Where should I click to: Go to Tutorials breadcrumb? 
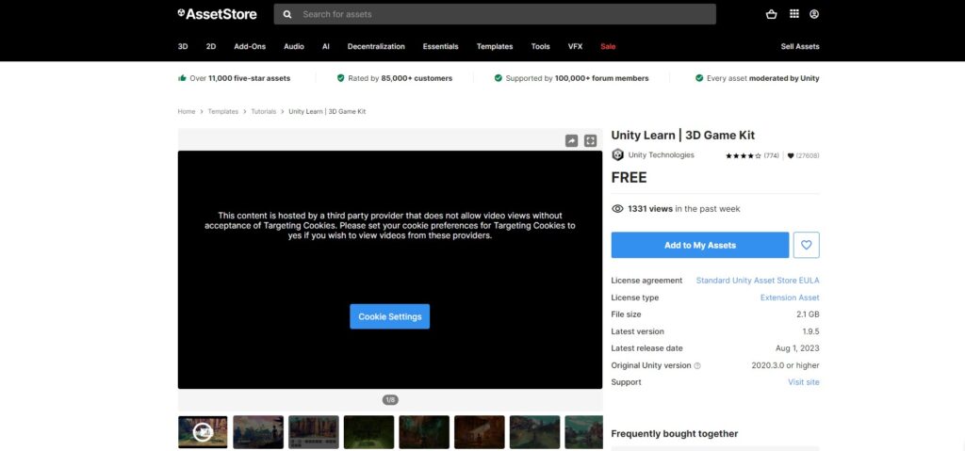[x=264, y=111]
